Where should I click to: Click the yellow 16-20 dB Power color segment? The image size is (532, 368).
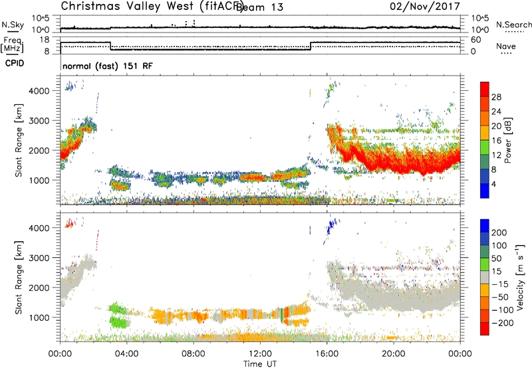pos(485,133)
